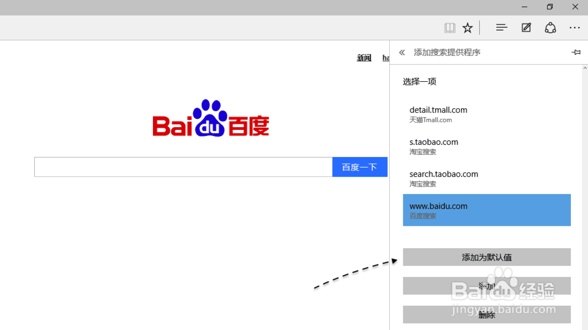Select s.taobao.com search provider

click(487, 146)
